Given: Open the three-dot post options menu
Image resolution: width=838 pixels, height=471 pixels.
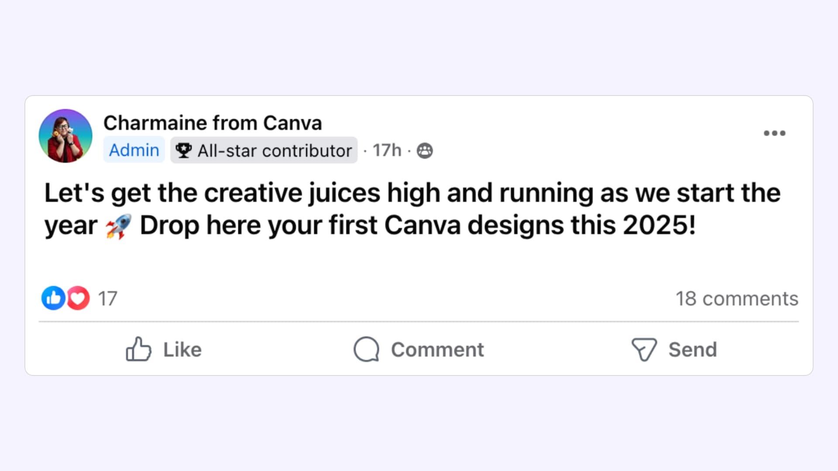Looking at the screenshot, I should click(774, 133).
